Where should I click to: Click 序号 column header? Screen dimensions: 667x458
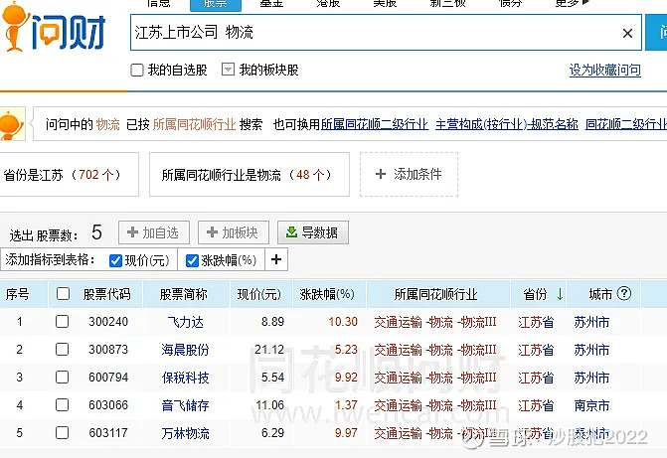(18, 294)
